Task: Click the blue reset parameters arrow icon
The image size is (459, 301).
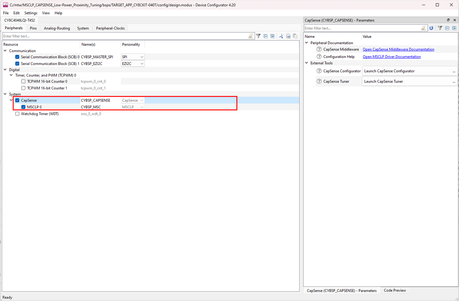Action: point(431,28)
